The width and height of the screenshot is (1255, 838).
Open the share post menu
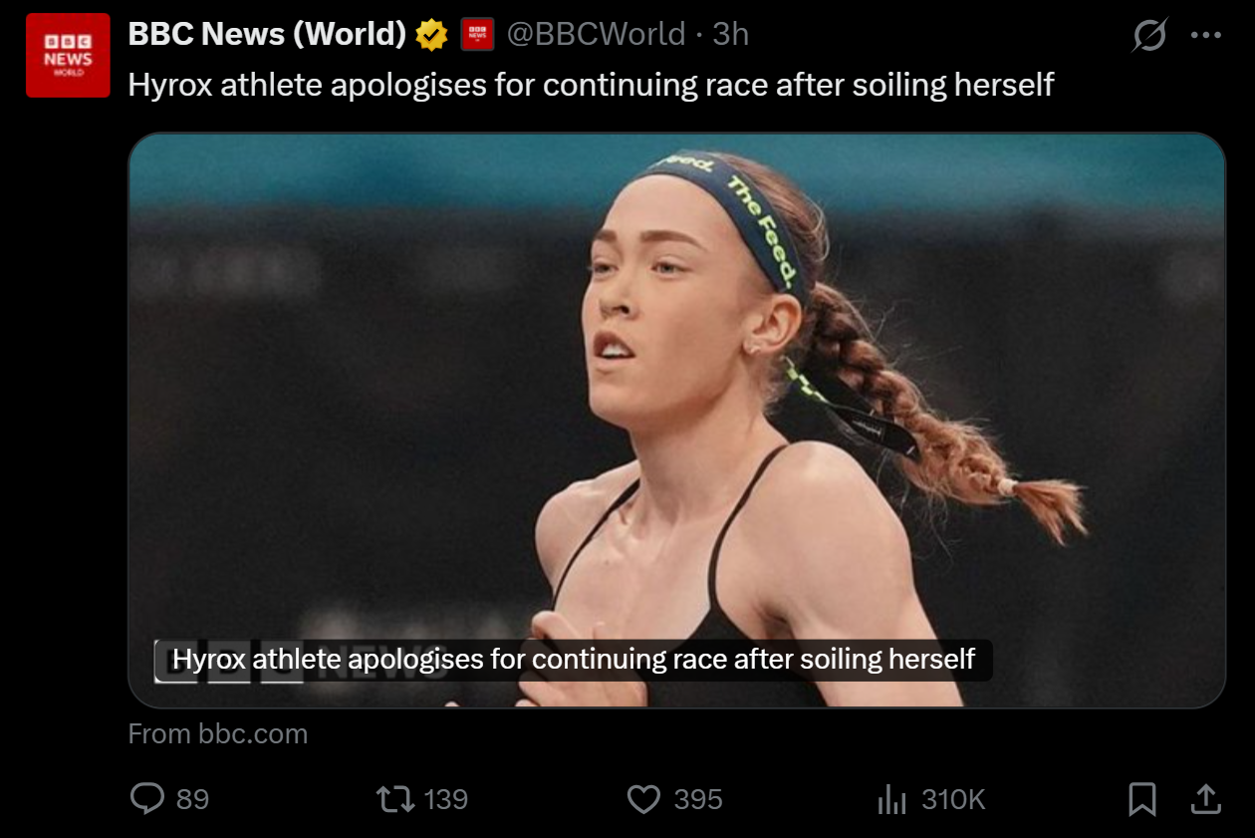click(1205, 799)
